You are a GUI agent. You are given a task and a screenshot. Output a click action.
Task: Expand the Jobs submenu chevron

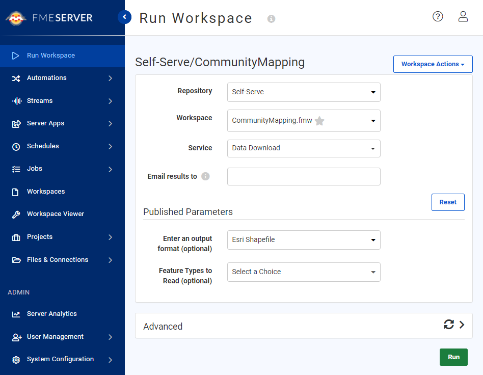click(x=110, y=169)
